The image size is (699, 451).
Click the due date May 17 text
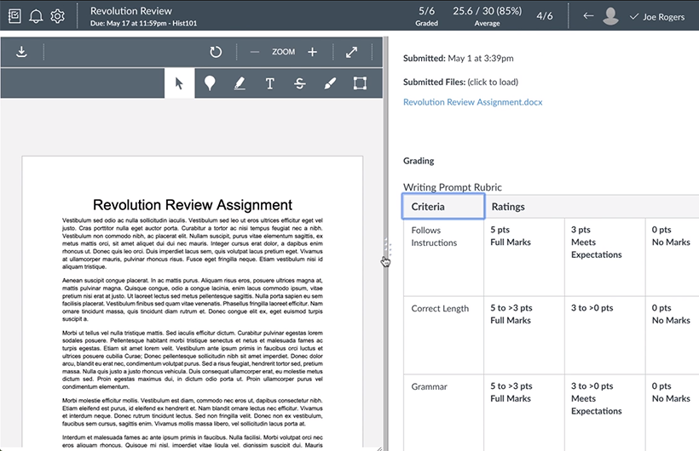pos(143,23)
